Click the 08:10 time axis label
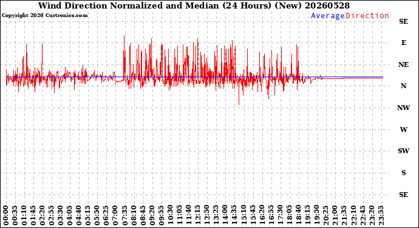The width and height of the screenshot is (419, 228). 134,215
